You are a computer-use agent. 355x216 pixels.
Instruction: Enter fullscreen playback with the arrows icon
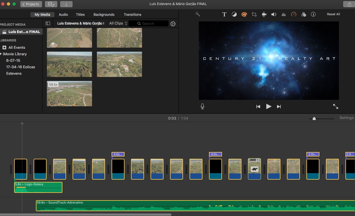[336, 106]
